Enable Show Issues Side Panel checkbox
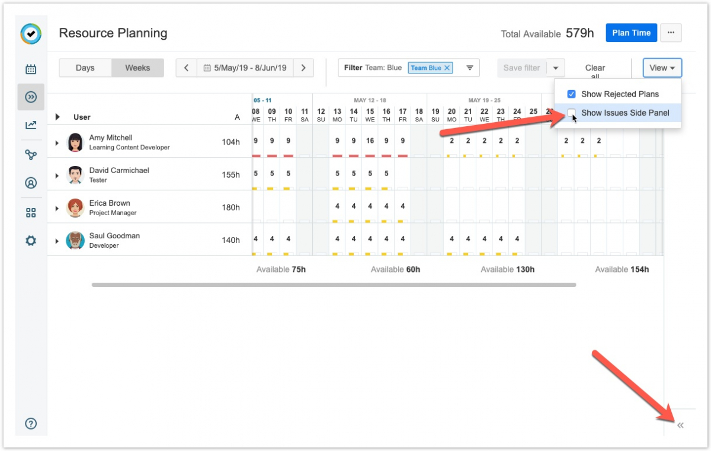Screen dimensions: 711x451 pos(572,113)
